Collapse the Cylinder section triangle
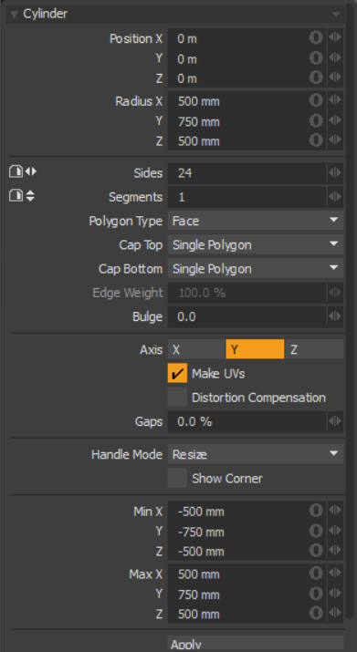This screenshot has width=357, height=652. coord(15,15)
